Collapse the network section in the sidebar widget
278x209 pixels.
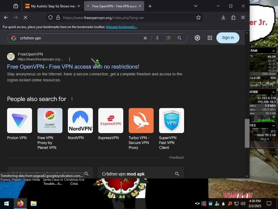pyautogui.click(x=274, y=92)
